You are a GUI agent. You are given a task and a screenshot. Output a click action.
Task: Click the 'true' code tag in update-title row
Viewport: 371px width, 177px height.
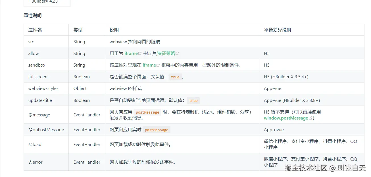click(193, 100)
